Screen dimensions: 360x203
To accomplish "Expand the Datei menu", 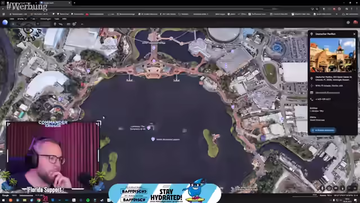I will click(12, 19).
